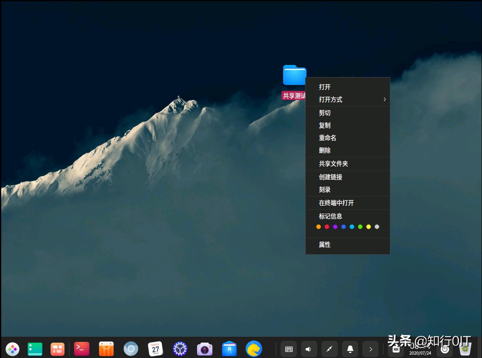Open the Calendar app showing March 27

point(155,349)
